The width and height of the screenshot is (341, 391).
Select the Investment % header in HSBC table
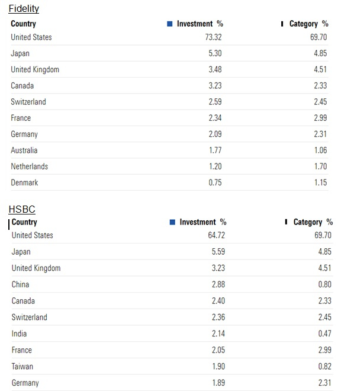(203, 222)
